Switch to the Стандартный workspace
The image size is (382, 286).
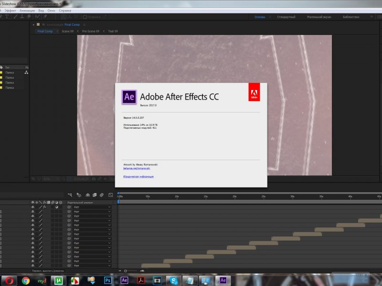coord(286,17)
